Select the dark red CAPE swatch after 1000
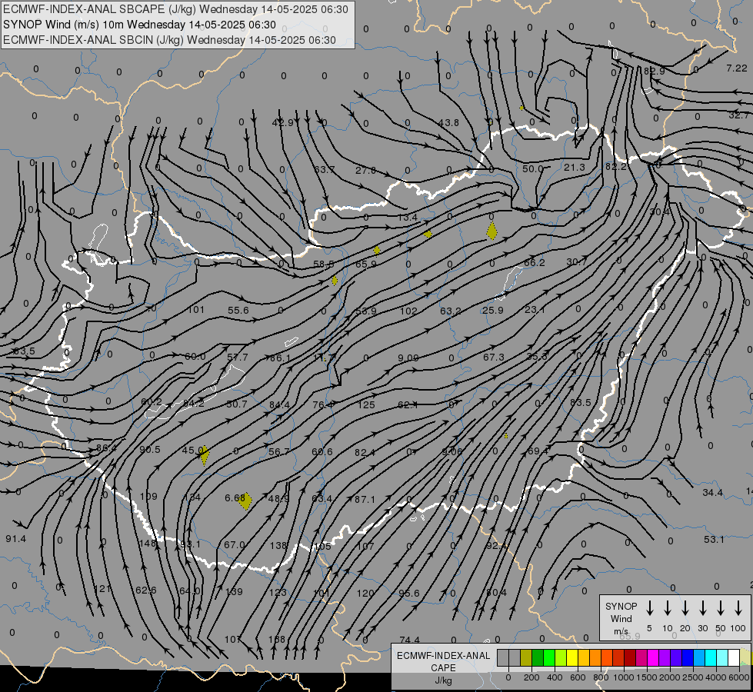753x692 pixels. (631, 657)
